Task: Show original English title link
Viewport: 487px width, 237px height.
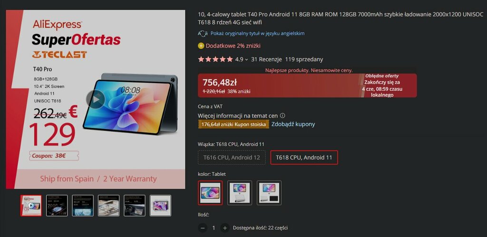Action: 257,33
